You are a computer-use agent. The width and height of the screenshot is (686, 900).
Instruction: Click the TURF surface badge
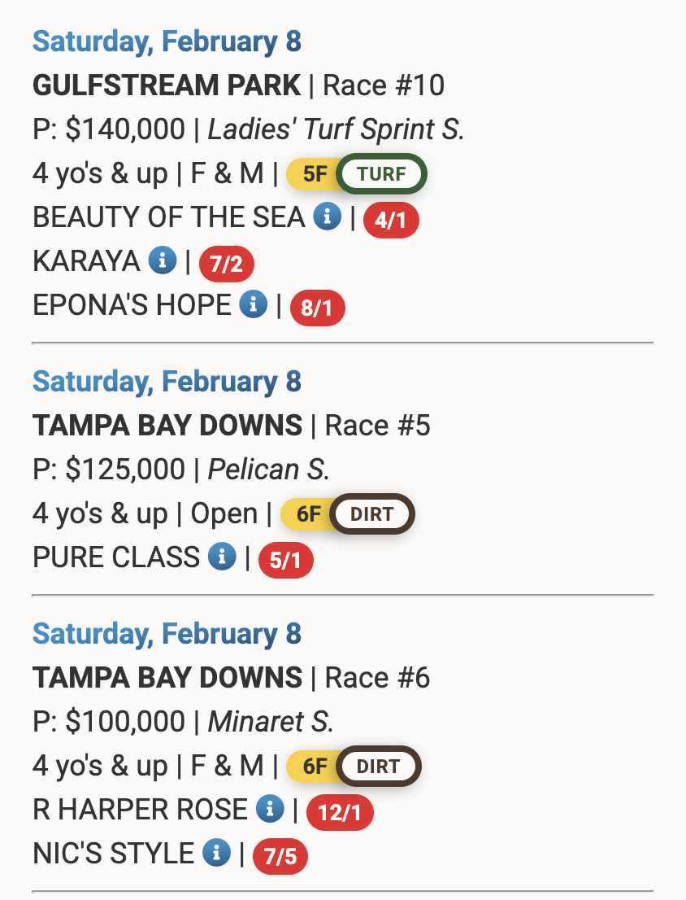pyautogui.click(x=382, y=174)
